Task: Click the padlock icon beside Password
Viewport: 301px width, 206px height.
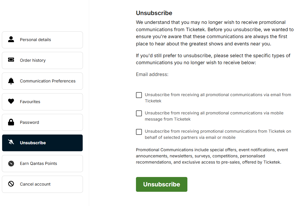Action: [11, 122]
